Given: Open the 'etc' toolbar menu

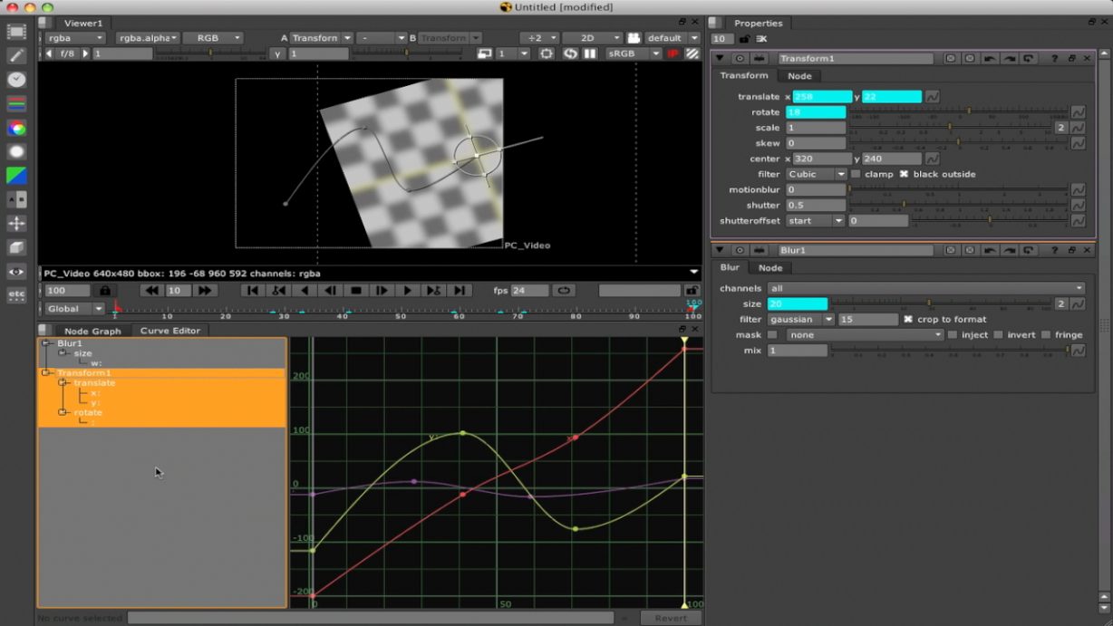Looking at the screenshot, I should click(x=15, y=294).
